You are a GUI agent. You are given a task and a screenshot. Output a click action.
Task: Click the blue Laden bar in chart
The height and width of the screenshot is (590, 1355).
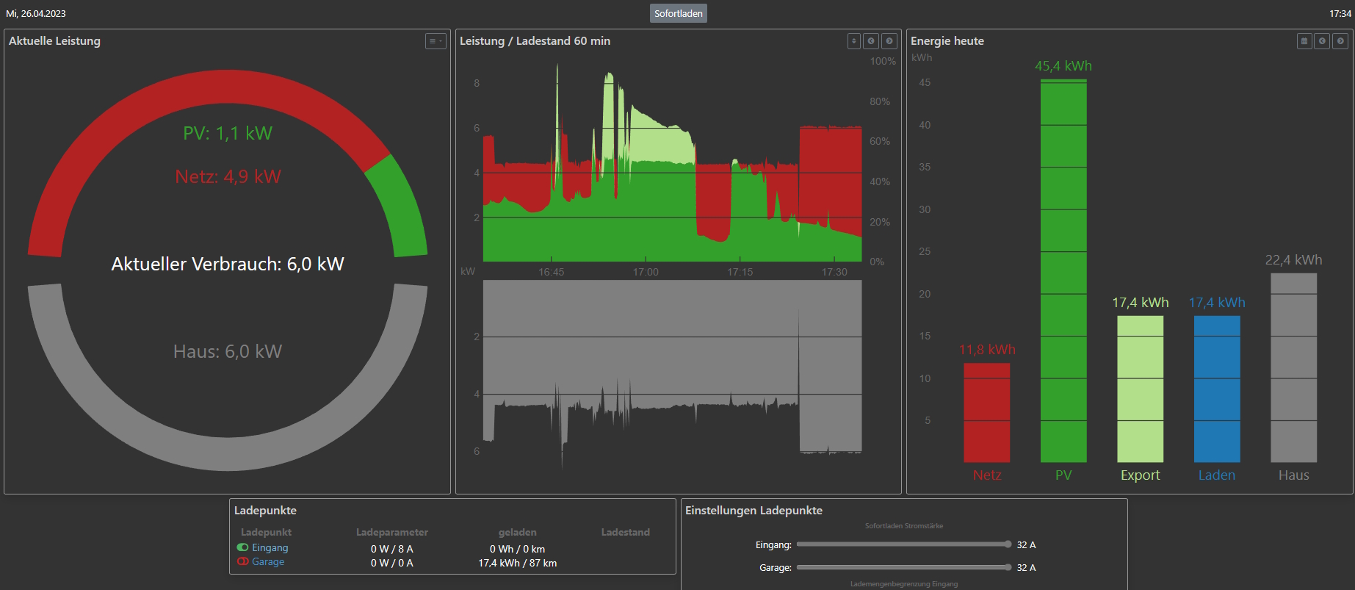coord(1217,389)
